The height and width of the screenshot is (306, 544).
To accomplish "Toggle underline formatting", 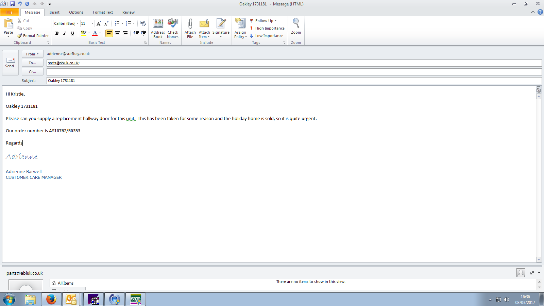I will pos(72,33).
